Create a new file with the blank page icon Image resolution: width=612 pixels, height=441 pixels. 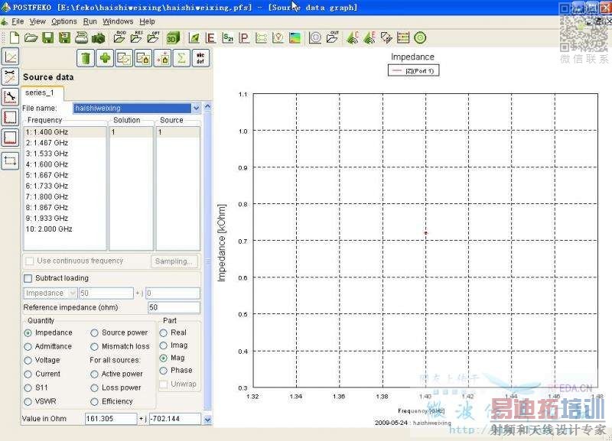click(x=15, y=37)
